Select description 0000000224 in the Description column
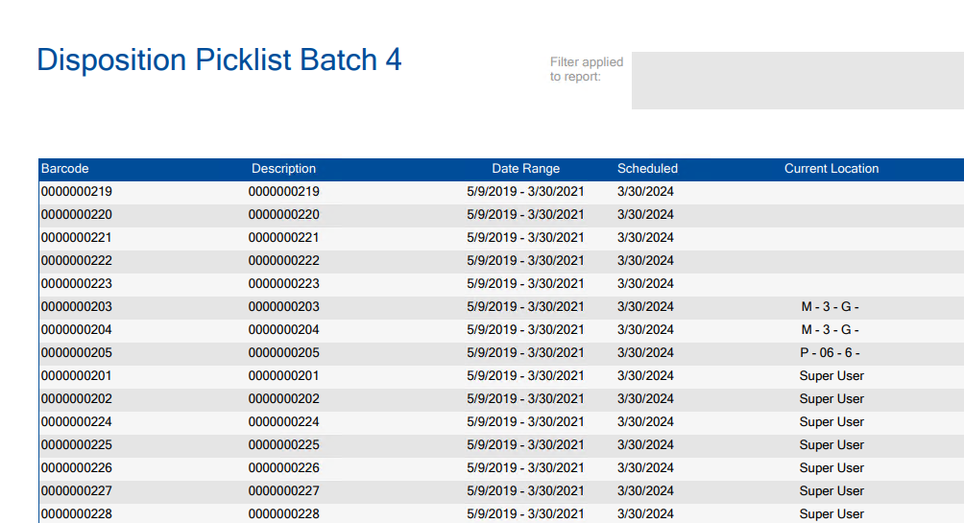The height and width of the screenshot is (523, 964). pos(283,422)
